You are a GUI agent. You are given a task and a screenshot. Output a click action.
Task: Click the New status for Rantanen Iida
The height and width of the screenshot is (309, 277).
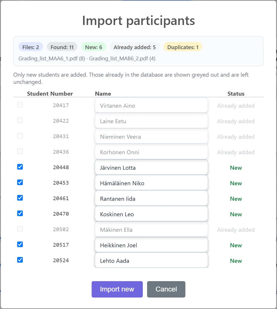pyautogui.click(x=236, y=199)
